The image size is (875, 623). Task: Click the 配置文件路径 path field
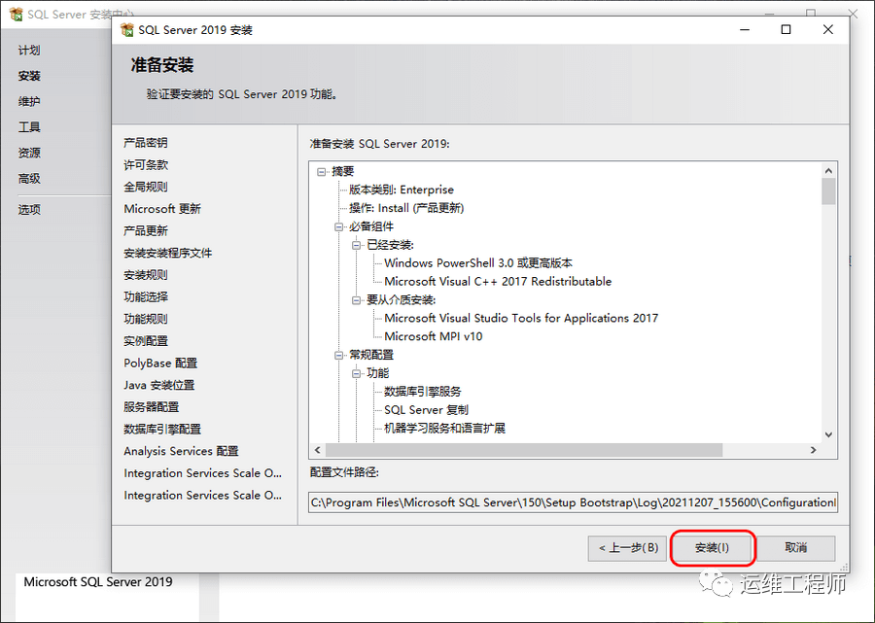573,502
